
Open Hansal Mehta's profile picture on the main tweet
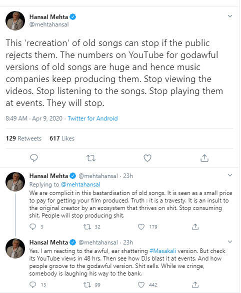tap(15, 20)
